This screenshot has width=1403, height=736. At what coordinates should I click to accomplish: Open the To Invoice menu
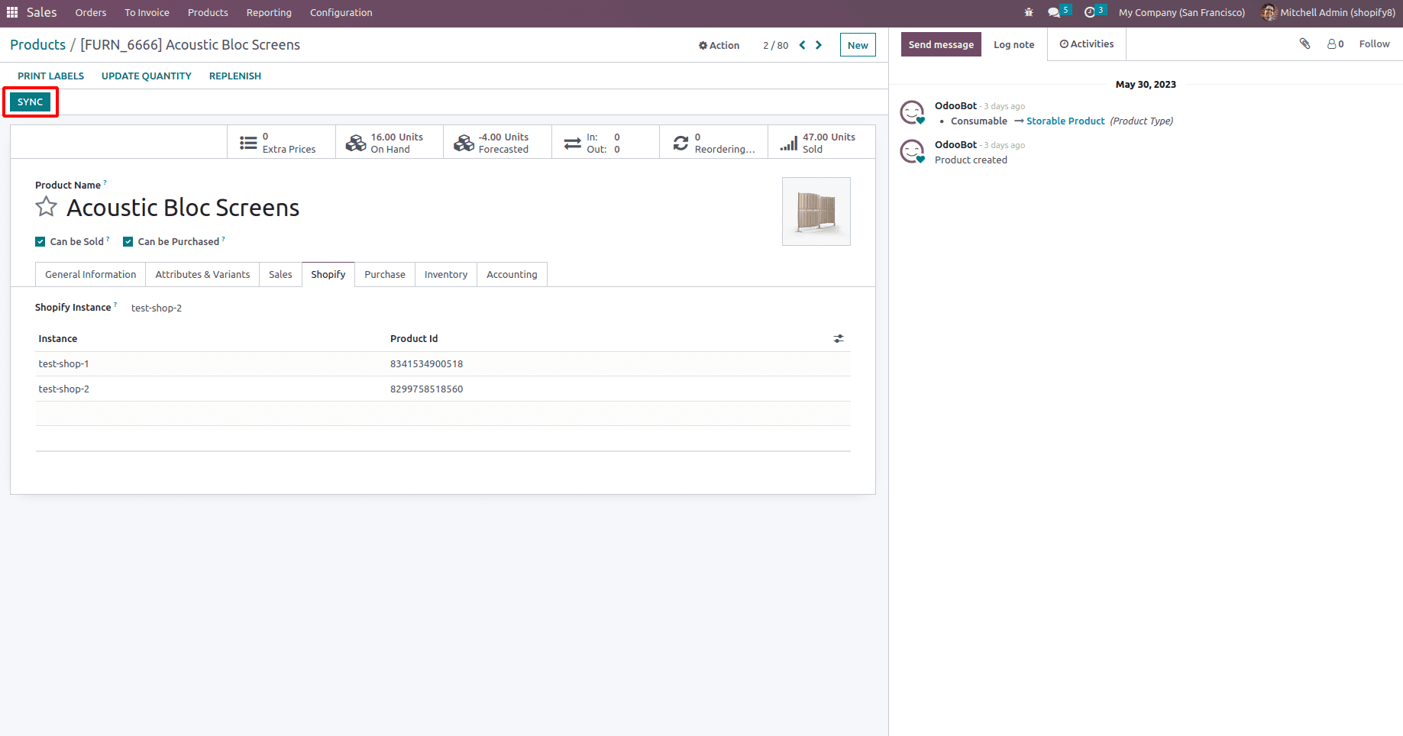click(147, 12)
